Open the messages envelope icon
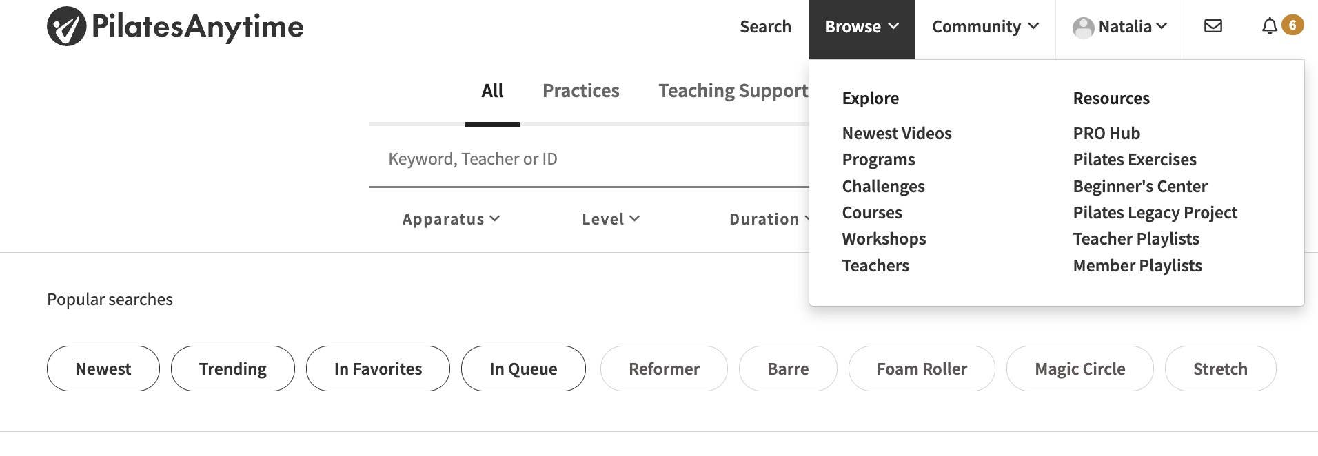1318x456 pixels. [1213, 26]
